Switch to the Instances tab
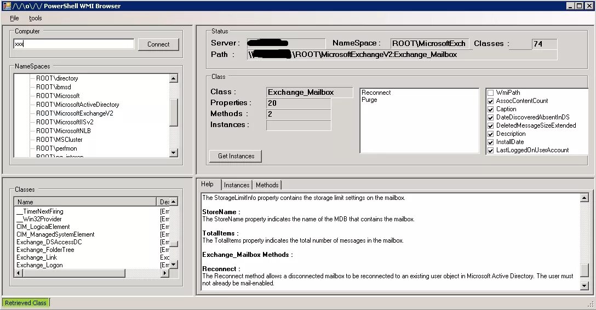The height and width of the screenshot is (310, 596). (237, 185)
